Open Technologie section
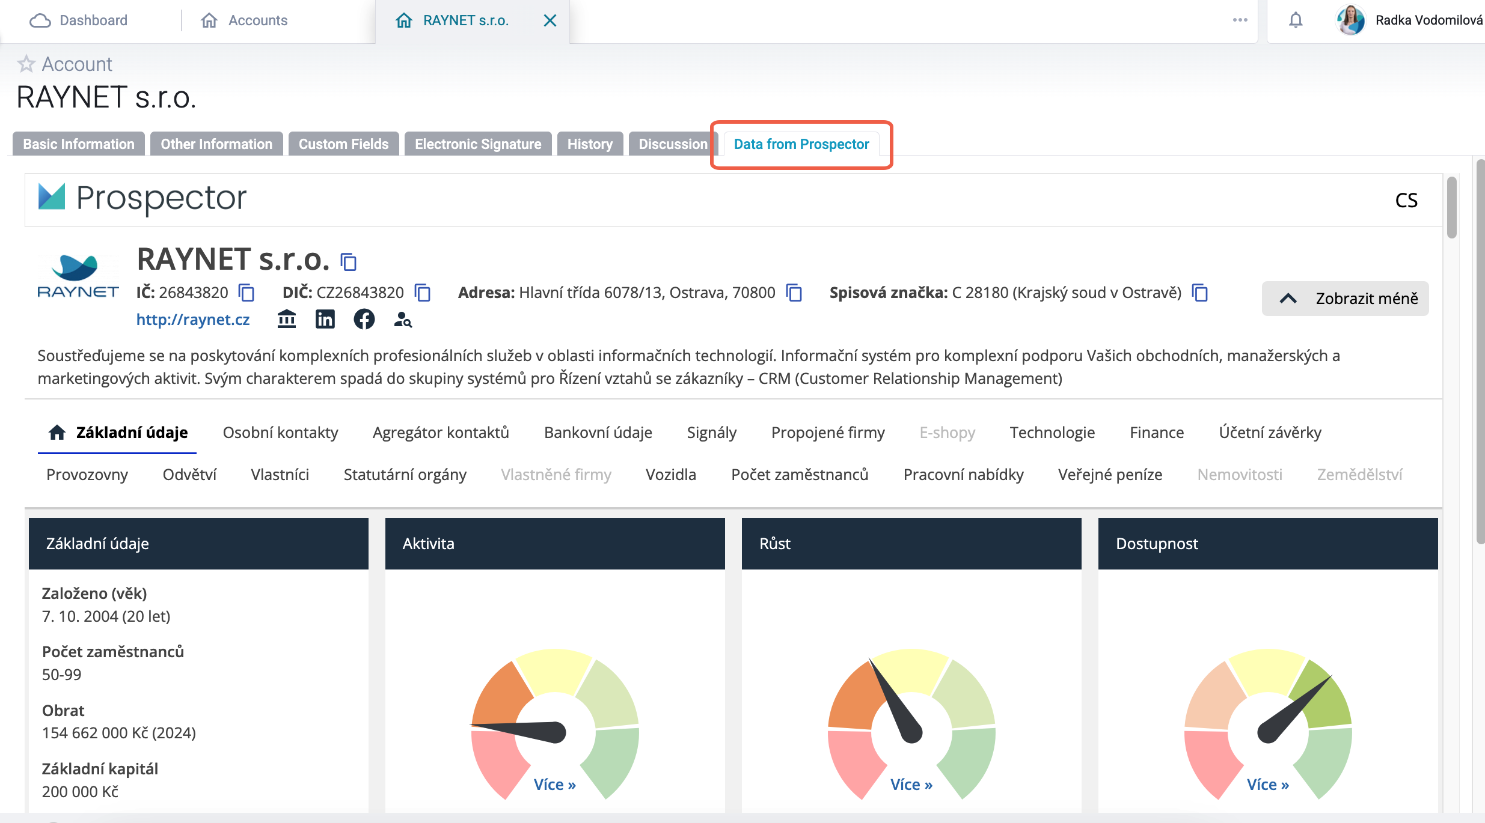The width and height of the screenshot is (1485, 823). pyautogui.click(x=1052, y=433)
